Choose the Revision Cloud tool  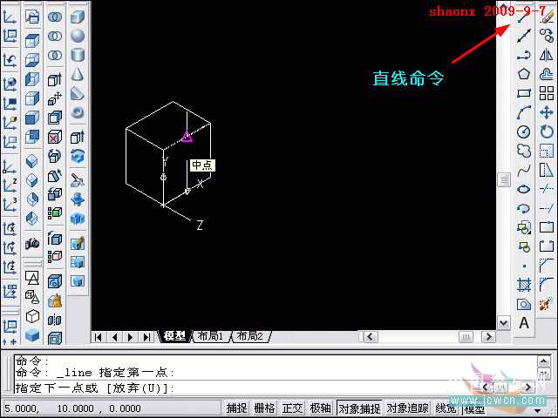point(524,151)
